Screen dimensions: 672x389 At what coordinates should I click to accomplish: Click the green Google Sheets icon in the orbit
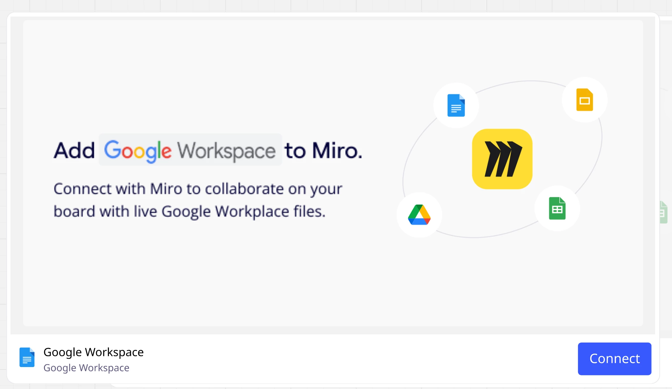(557, 209)
